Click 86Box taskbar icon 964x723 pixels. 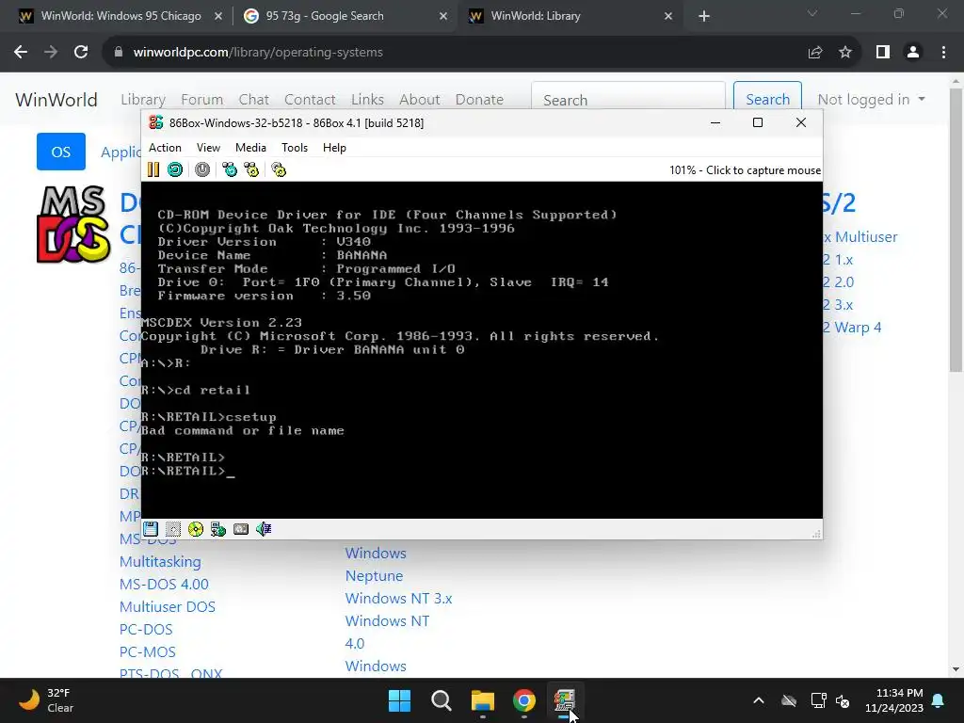coord(565,700)
